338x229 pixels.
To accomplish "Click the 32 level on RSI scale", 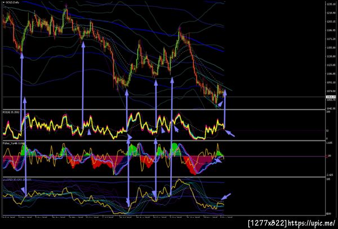I will coord(327,131).
